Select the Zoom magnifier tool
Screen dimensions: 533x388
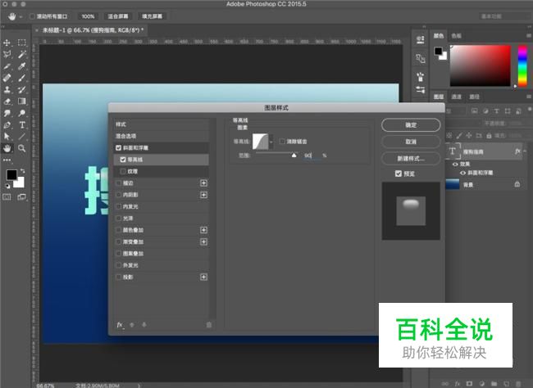(22, 148)
